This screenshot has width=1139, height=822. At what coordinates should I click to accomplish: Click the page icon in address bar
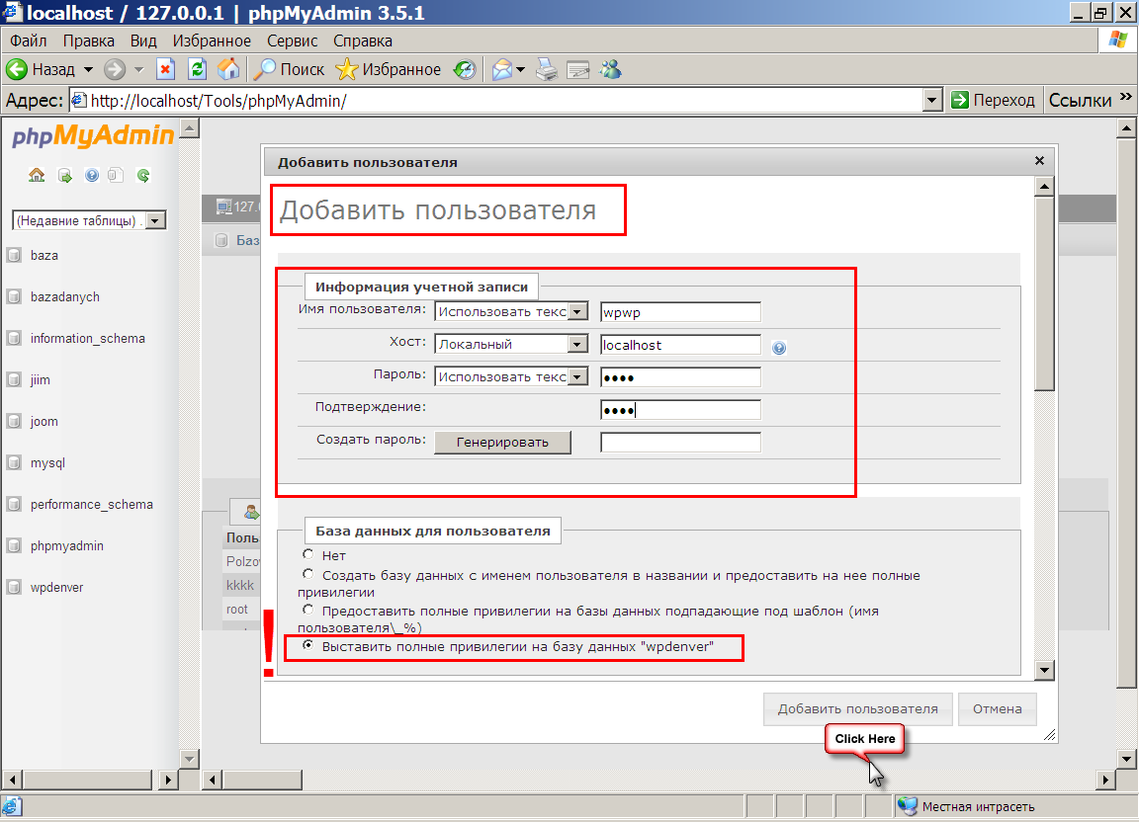tap(79, 100)
